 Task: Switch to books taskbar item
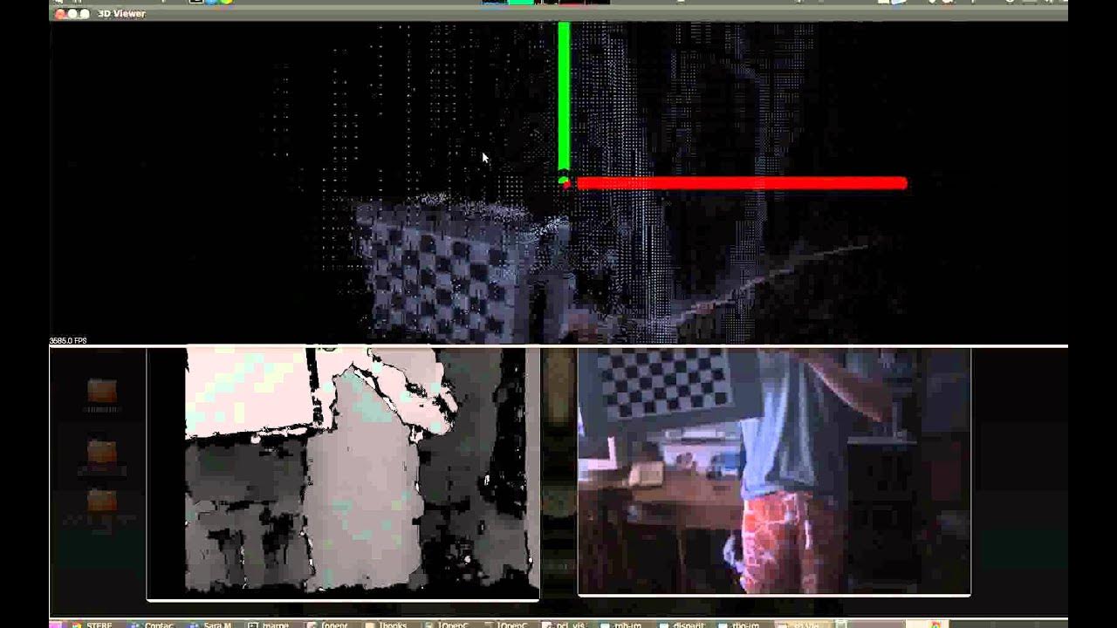pyautogui.click(x=387, y=624)
